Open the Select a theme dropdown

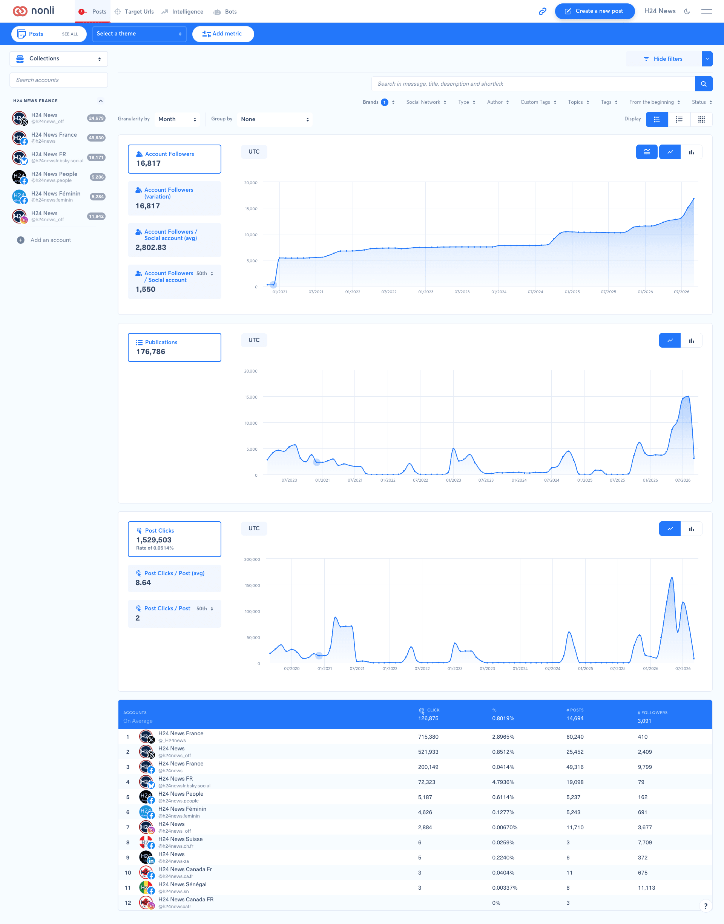(140, 34)
